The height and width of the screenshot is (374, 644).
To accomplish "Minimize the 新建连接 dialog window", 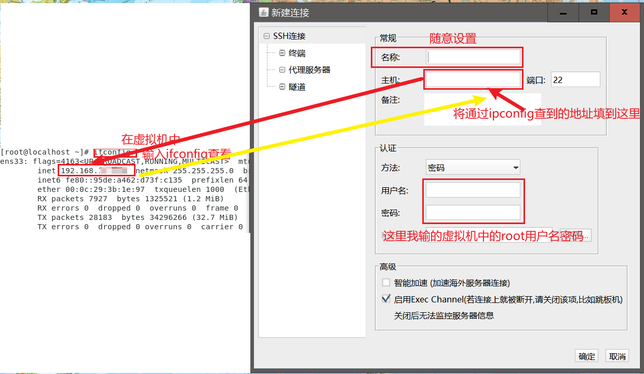I will tap(562, 12).
